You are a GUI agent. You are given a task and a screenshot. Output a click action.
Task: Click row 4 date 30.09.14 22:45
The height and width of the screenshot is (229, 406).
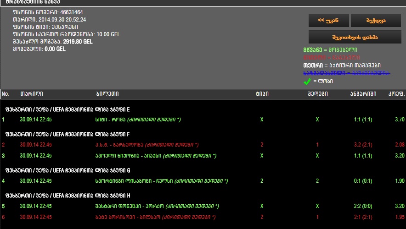tap(36, 181)
